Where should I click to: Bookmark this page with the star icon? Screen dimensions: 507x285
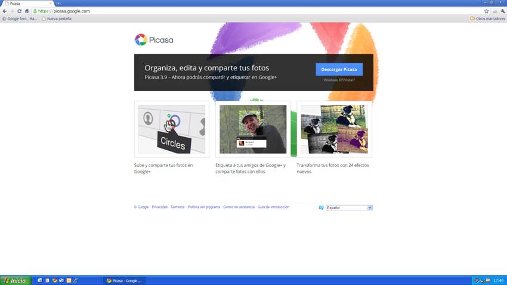coord(486,11)
